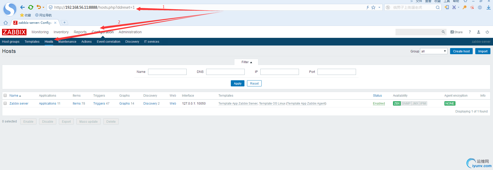
Task: Close the zabbix-server tab
Action: pyautogui.click(x=55, y=23)
